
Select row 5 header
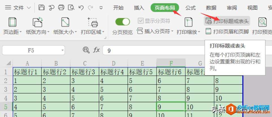click(x=6, y=107)
